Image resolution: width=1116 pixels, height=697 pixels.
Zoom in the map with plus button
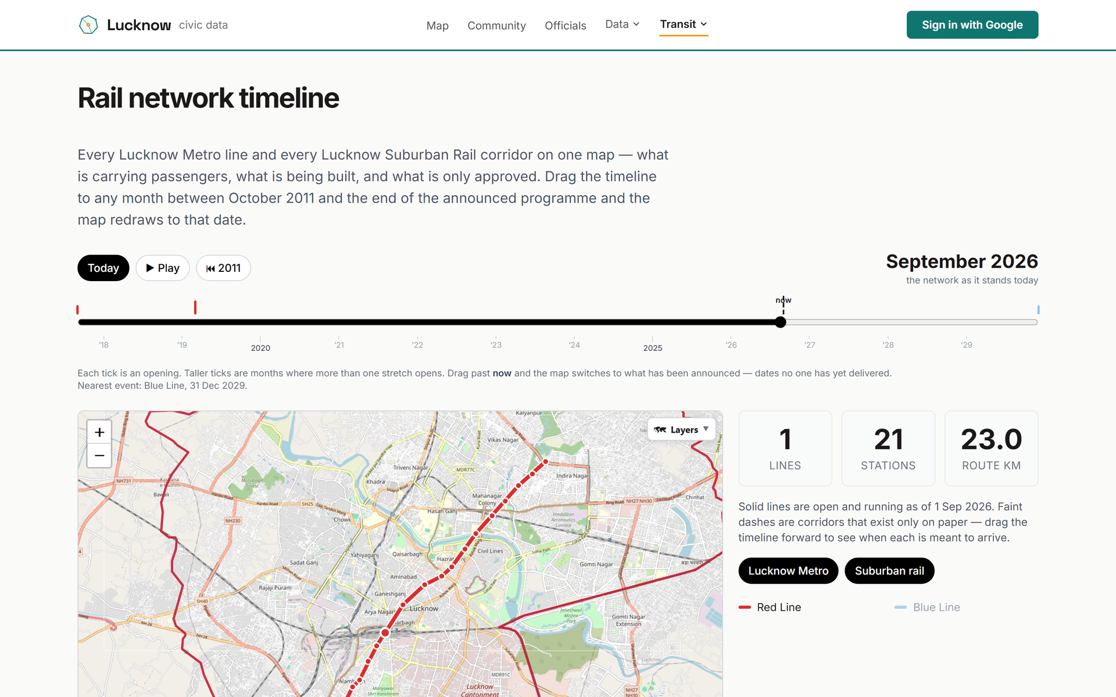tap(99, 432)
